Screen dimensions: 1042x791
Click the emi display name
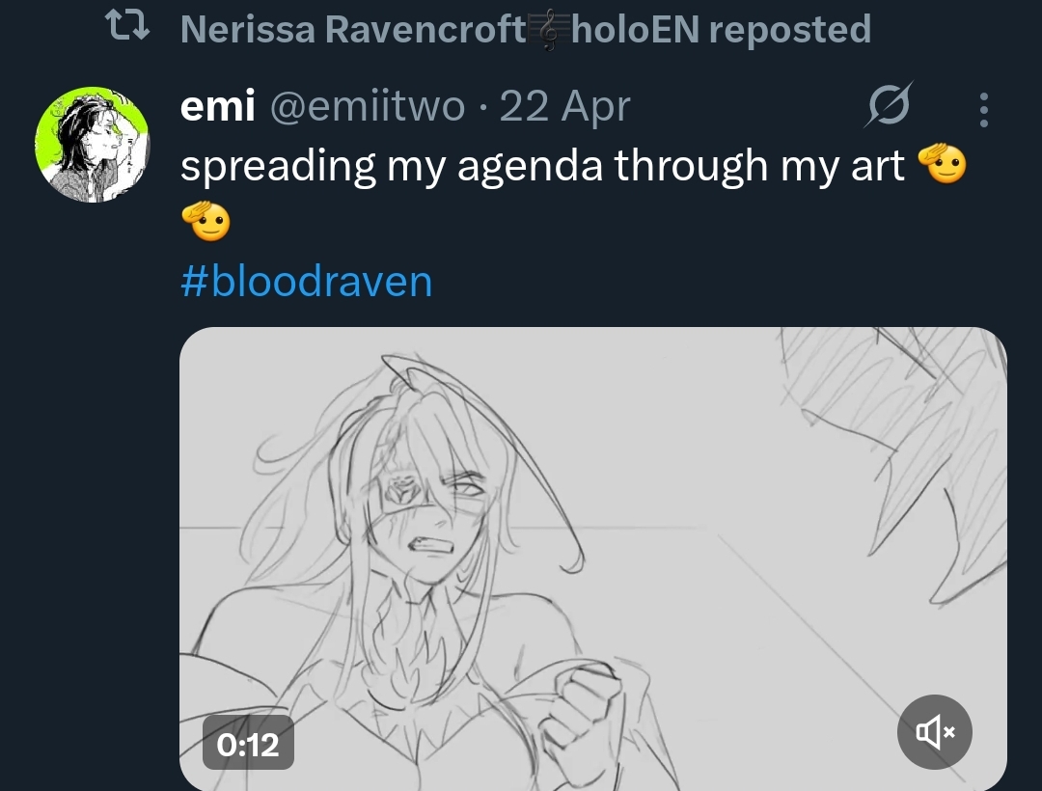point(217,105)
